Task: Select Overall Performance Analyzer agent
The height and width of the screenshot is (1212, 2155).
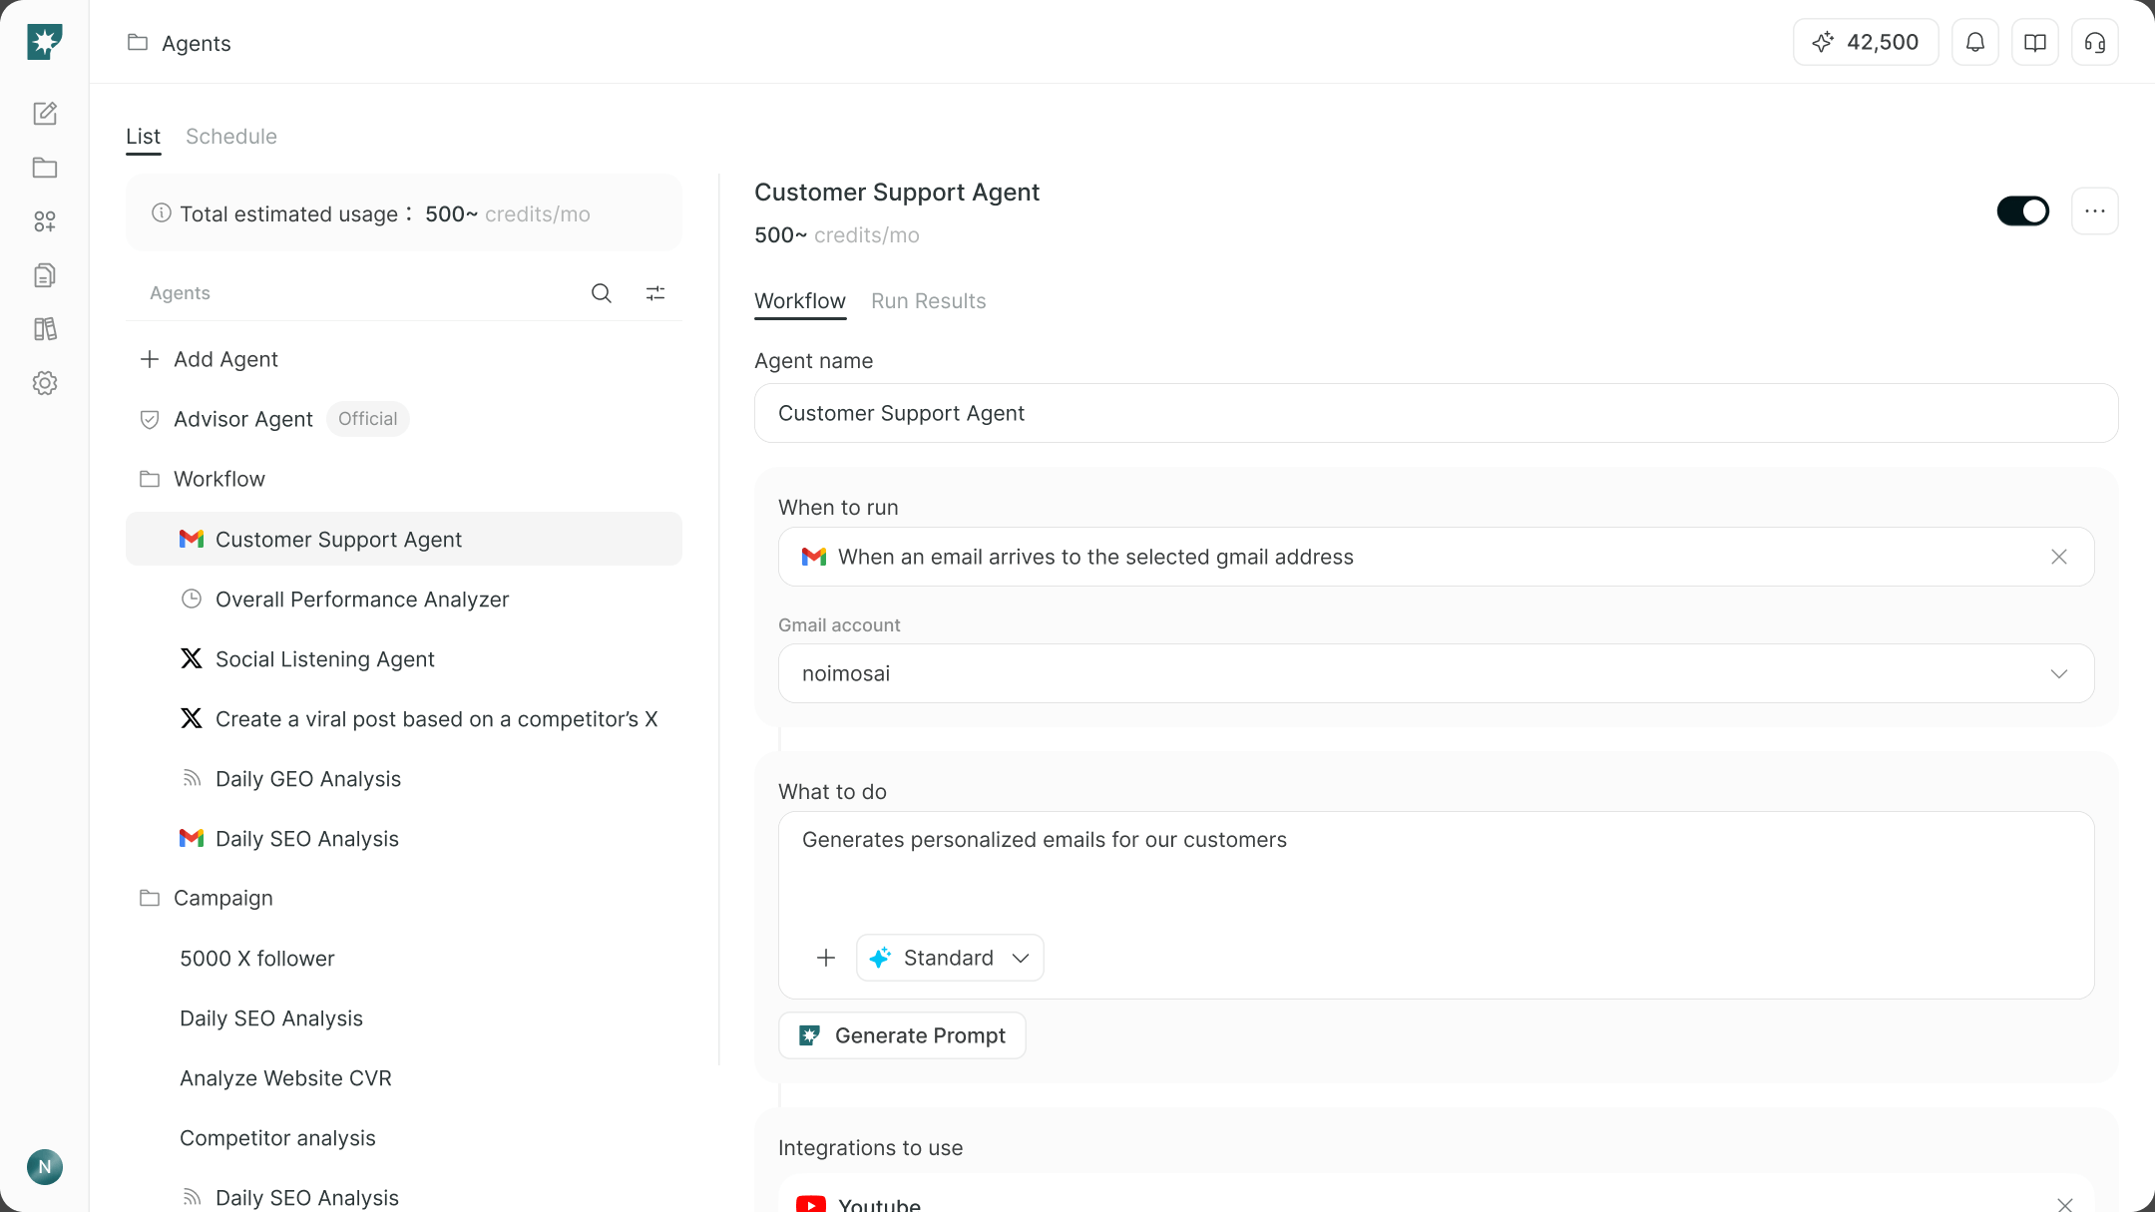Action: click(404, 599)
